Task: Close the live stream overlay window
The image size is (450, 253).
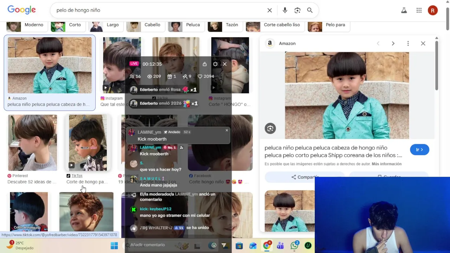Action: coord(225,64)
